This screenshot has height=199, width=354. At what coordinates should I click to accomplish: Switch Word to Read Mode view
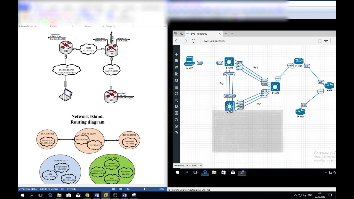114,189
